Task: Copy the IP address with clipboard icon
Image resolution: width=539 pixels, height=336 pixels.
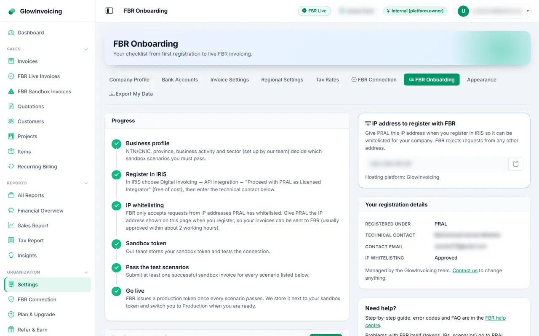Action: click(516, 164)
